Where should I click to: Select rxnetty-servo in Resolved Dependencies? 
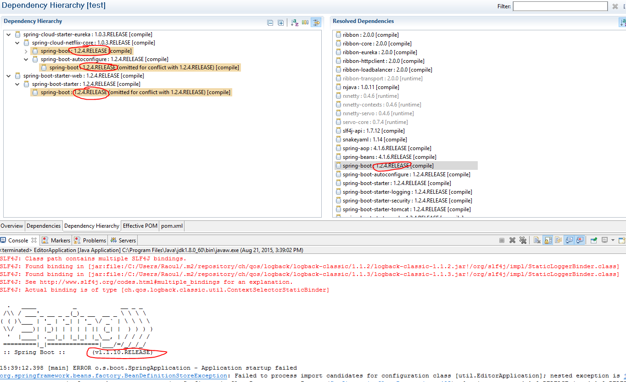(374, 113)
